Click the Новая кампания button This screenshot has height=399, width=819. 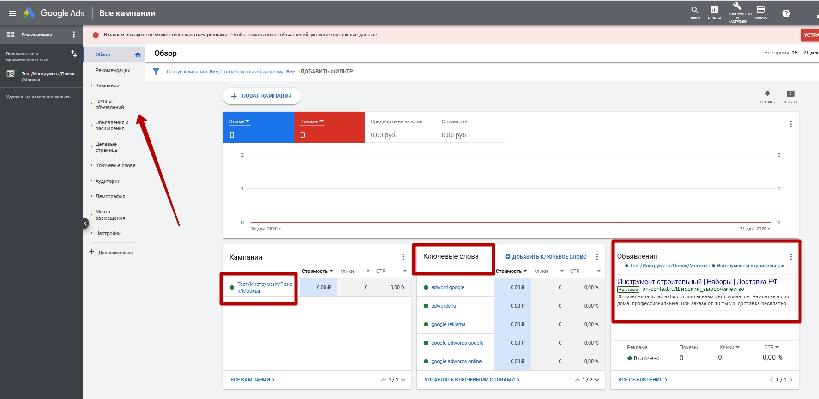[x=262, y=96]
